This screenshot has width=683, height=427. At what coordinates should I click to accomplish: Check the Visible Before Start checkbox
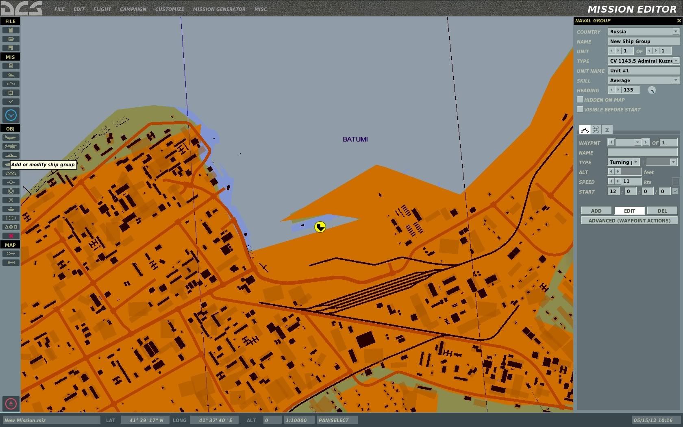580,109
